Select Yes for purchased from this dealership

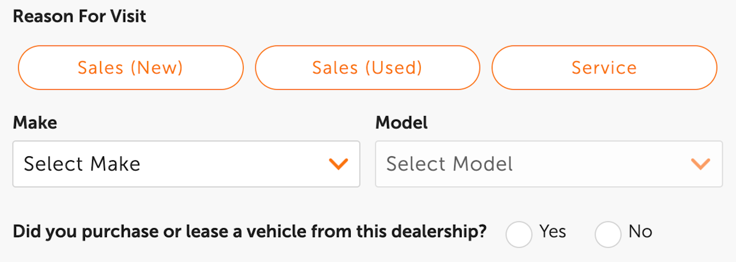tap(519, 234)
